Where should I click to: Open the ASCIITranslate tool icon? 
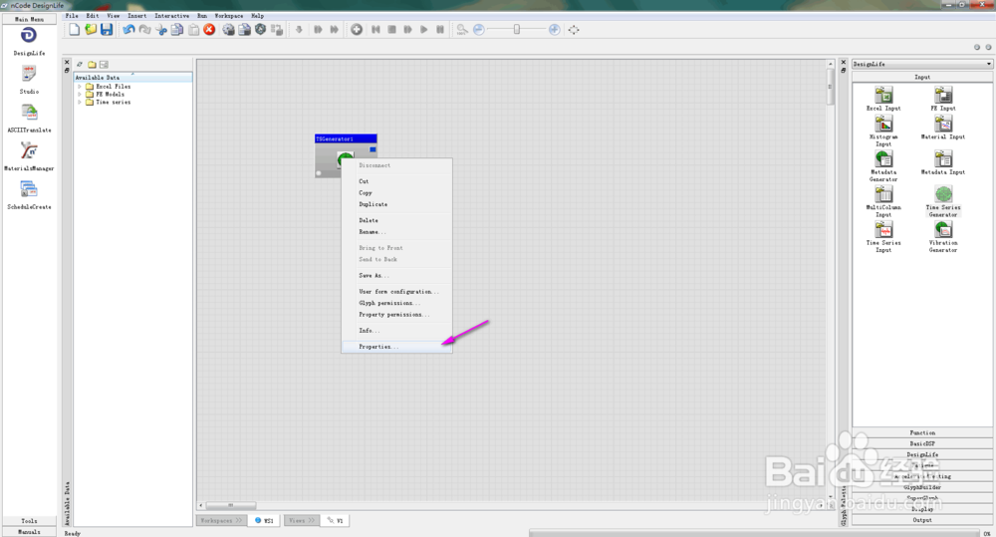[x=29, y=113]
